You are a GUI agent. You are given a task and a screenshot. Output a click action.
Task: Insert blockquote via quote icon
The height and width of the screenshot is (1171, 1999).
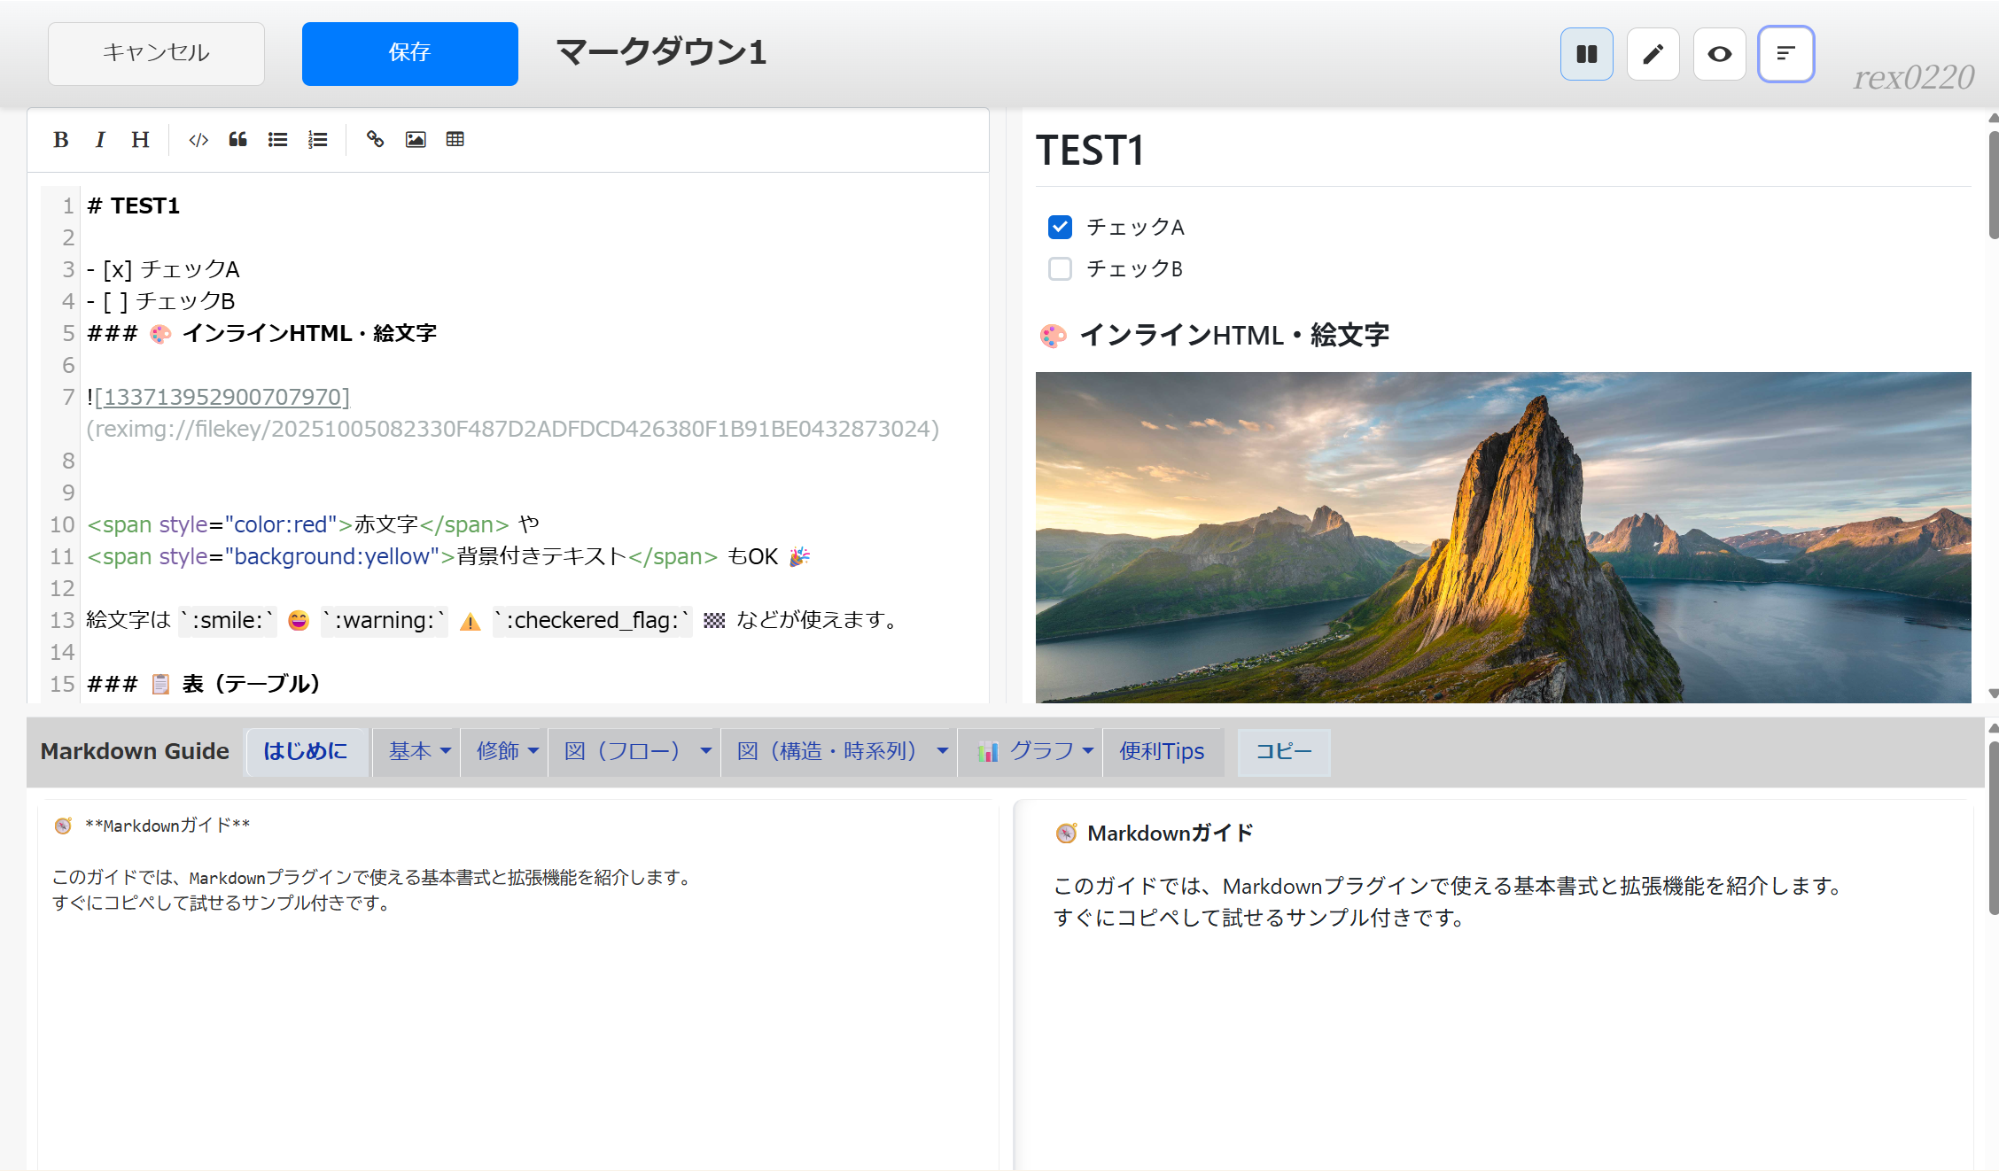(x=237, y=139)
